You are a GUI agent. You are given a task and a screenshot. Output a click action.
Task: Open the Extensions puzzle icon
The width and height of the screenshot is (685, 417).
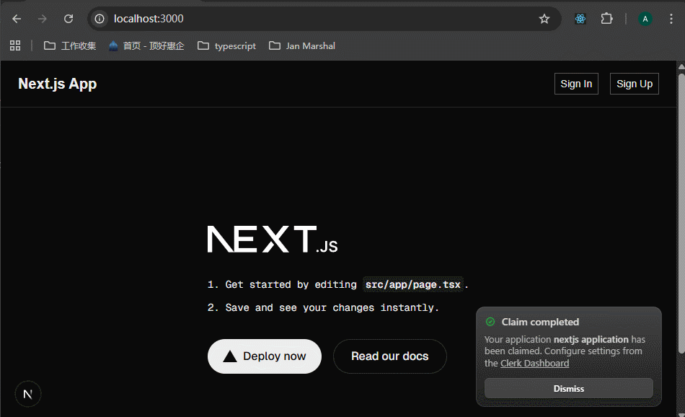(606, 19)
